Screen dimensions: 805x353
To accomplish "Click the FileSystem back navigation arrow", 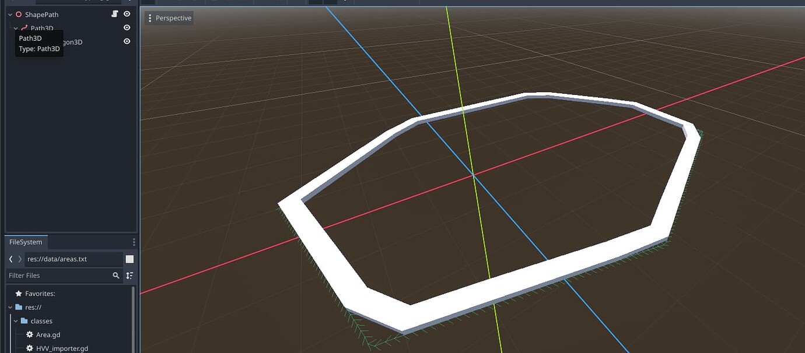I will (x=10, y=259).
